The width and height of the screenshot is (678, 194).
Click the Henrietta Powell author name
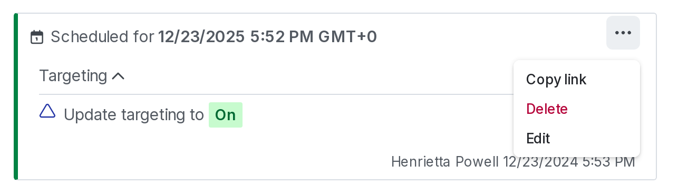tap(445, 161)
